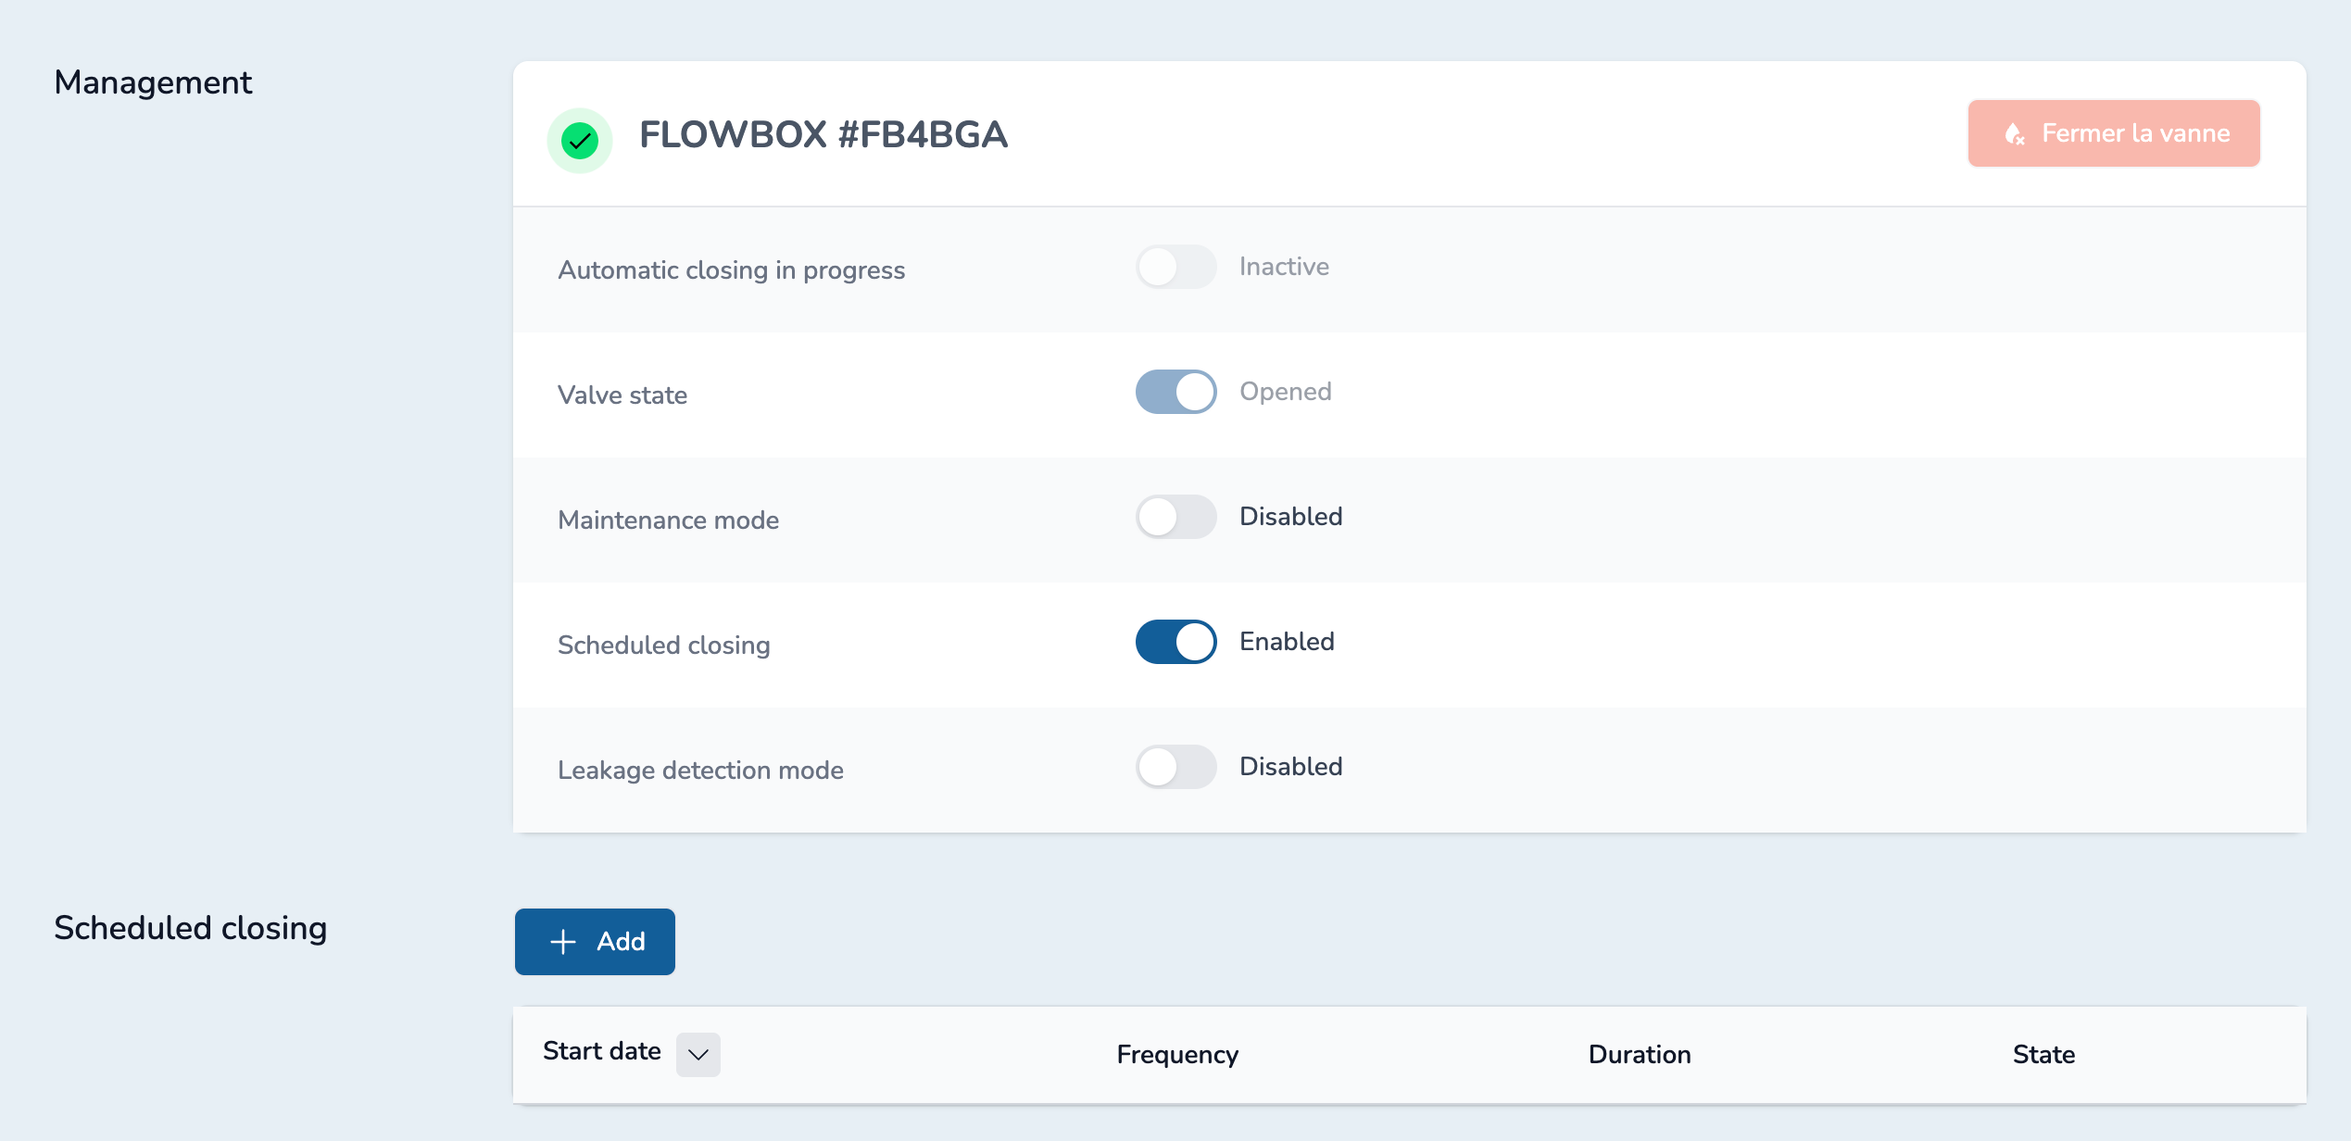Click the plus icon in Add button
This screenshot has height=1141, width=2351.
tap(563, 942)
